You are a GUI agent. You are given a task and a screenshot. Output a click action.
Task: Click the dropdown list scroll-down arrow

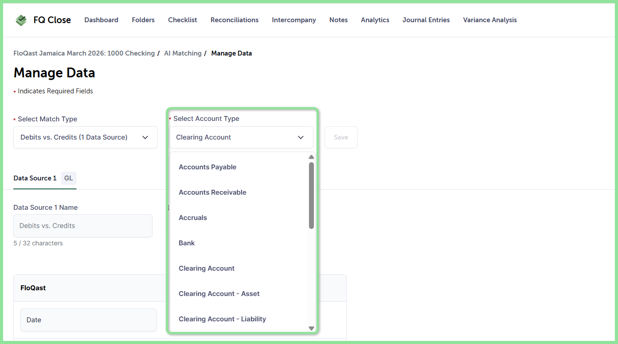coord(311,328)
